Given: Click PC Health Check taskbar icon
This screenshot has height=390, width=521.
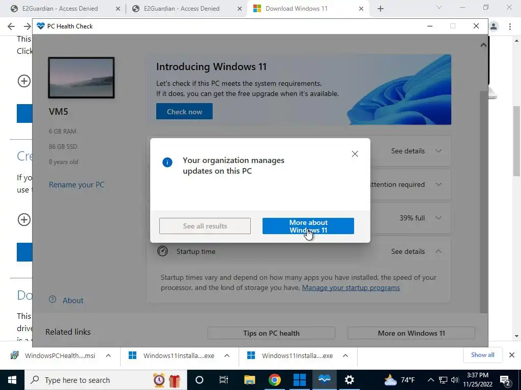Looking at the screenshot, I should click(324, 380).
